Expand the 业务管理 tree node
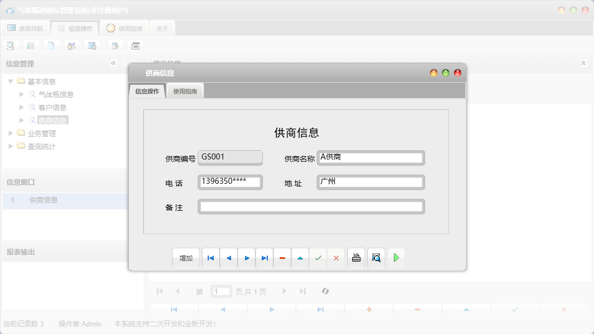 click(10, 133)
